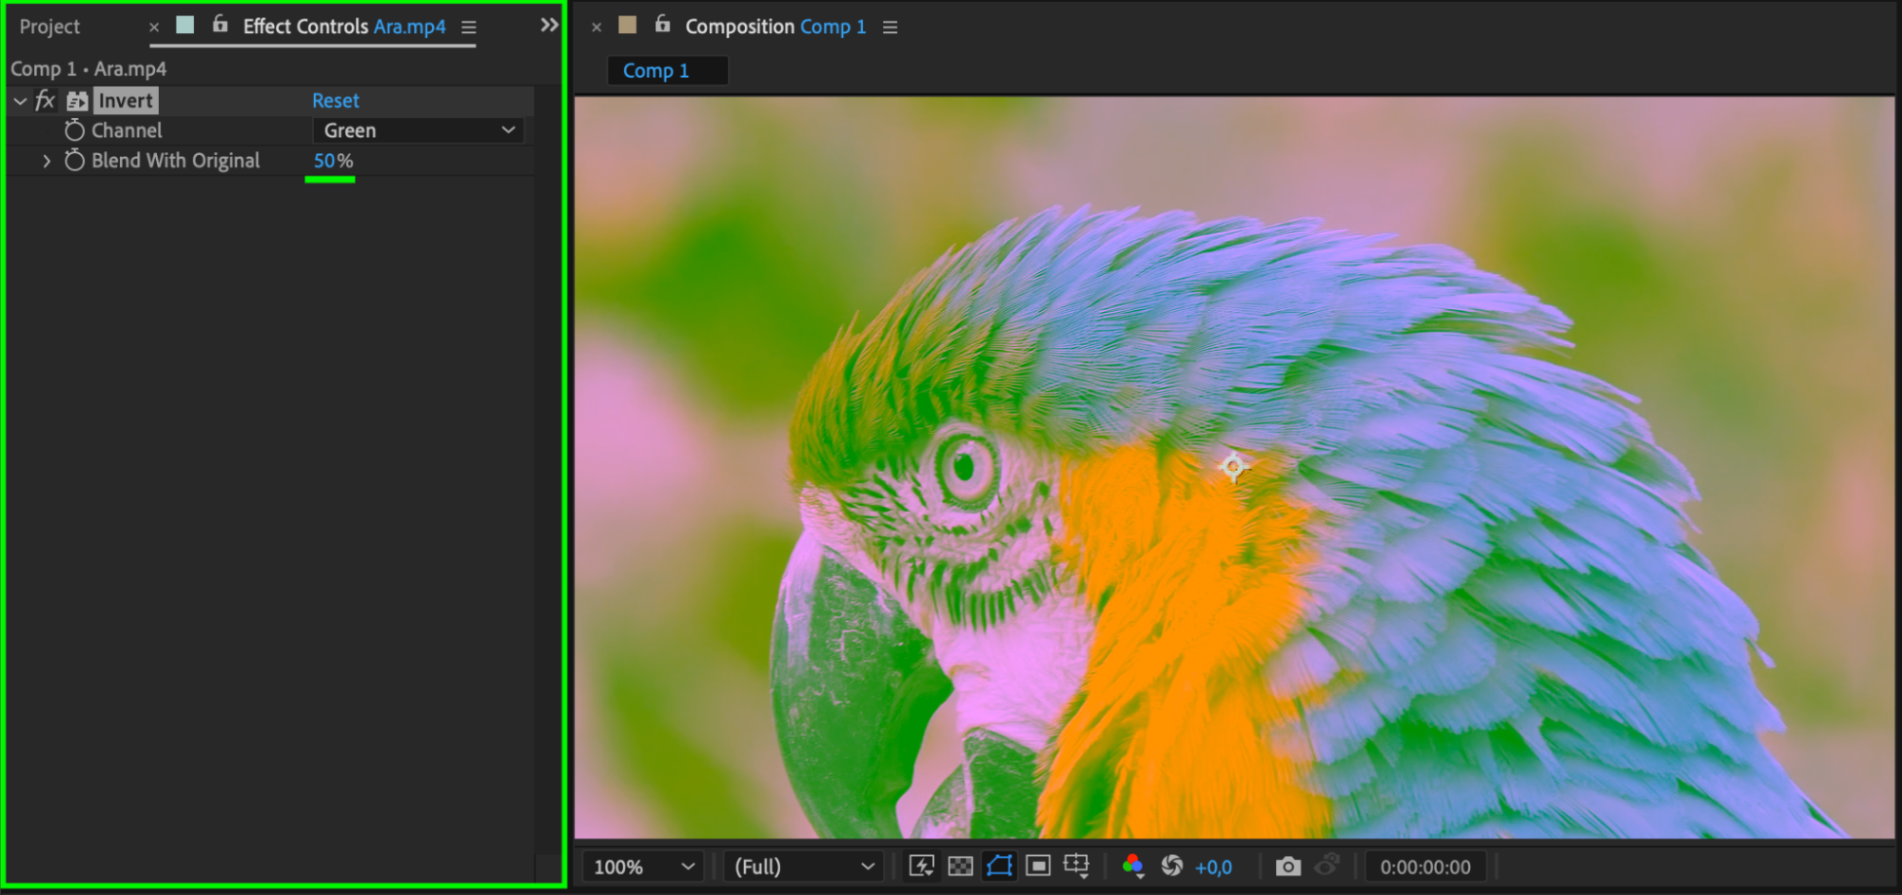Image resolution: width=1902 pixels, height=895 pixels.
Task: Switch to the Project panel tab
Action: (x=49, y=27)
